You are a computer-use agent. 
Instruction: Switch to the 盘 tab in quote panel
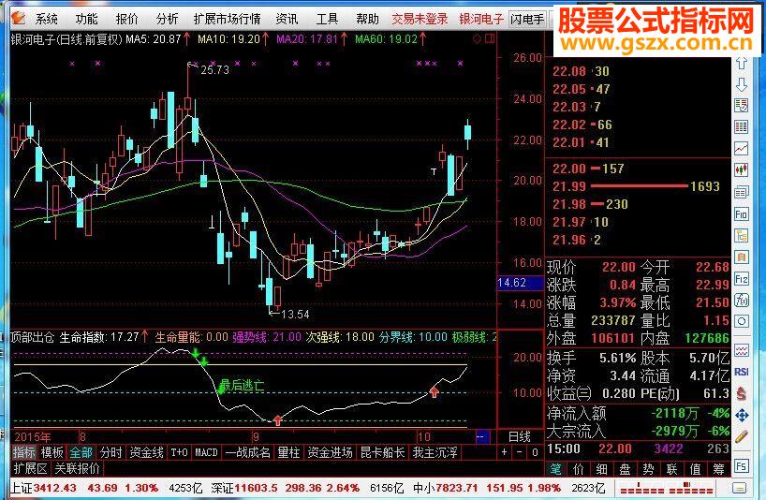tap(626, 469)
